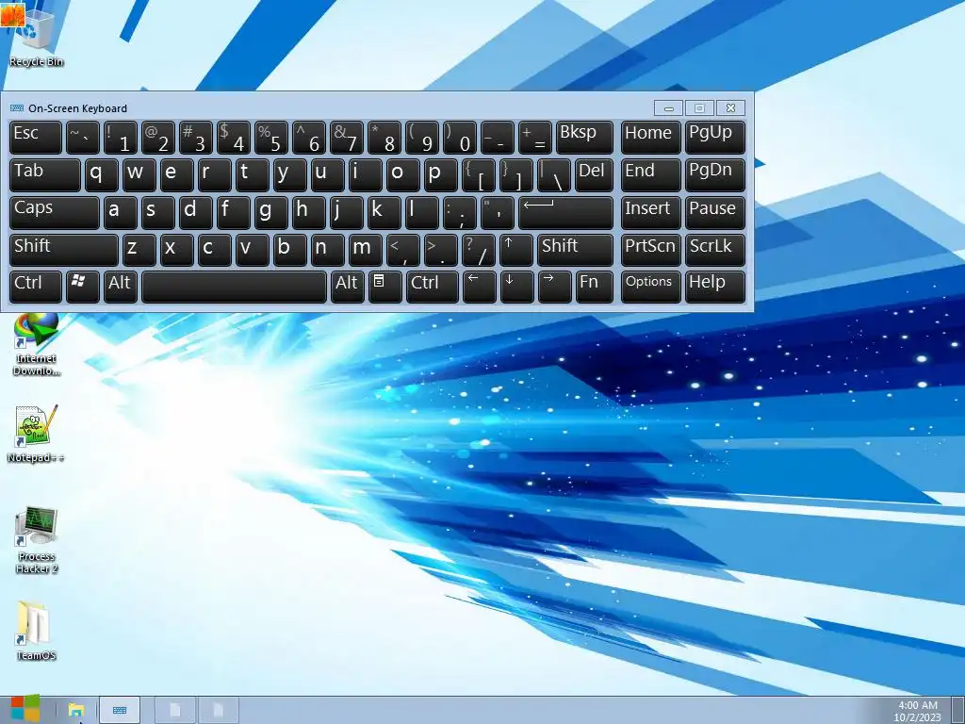965x724 pixels.
Task: Tap the left arrow key
Action: [x=479, y=287]
